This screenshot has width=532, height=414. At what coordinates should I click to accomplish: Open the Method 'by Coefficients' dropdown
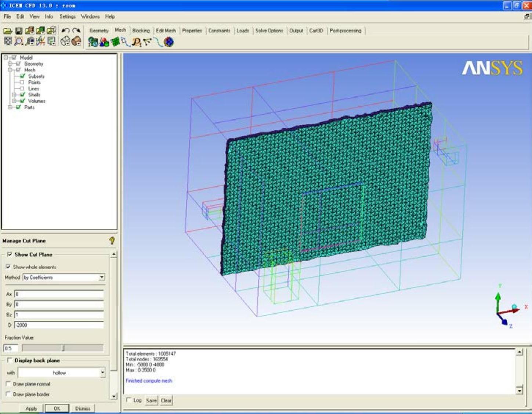[64, 277]
